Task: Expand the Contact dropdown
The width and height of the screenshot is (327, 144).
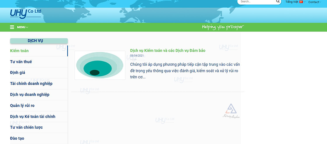Action: tap(315, 2)
